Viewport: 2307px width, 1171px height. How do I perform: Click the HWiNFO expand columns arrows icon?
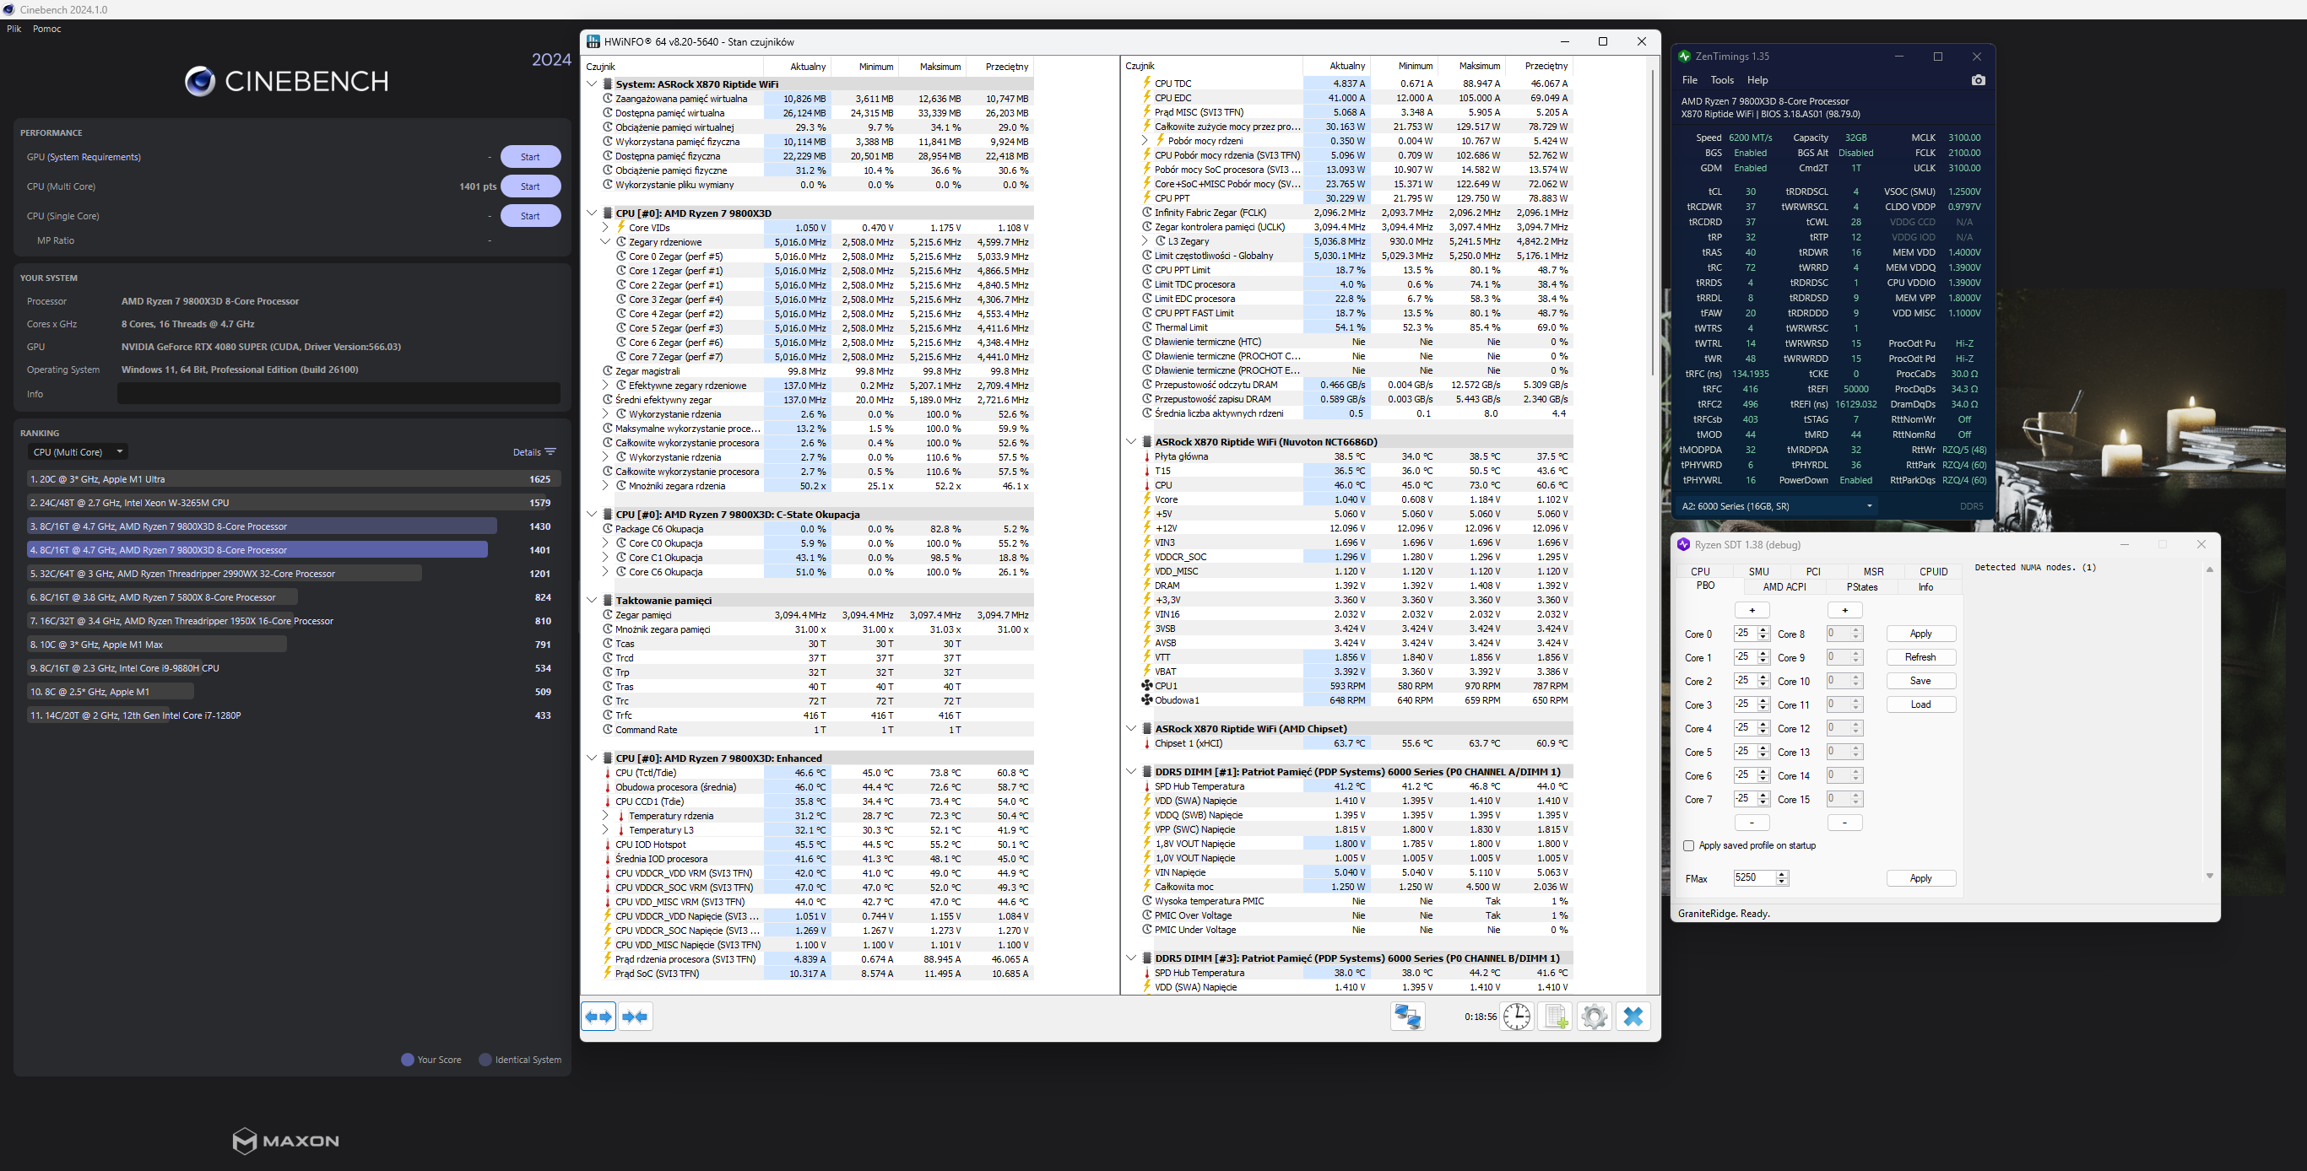point(598,1016)
